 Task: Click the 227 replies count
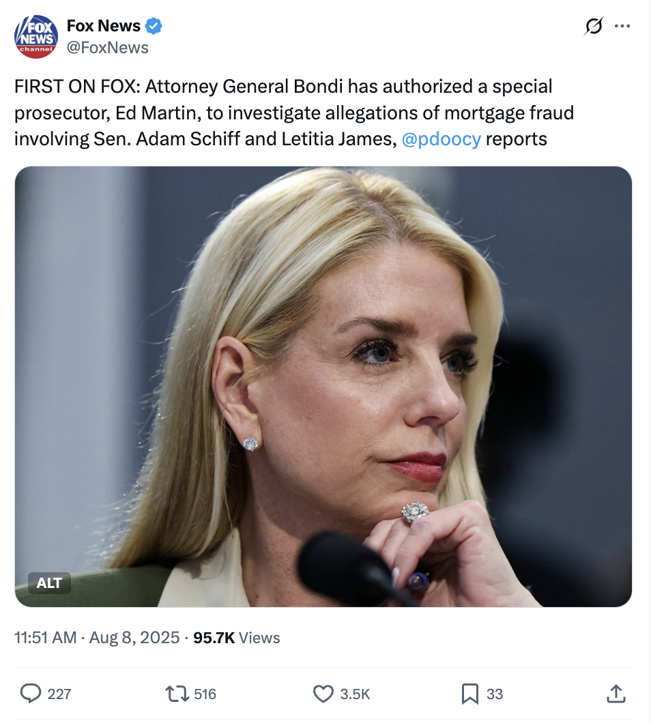59,694
